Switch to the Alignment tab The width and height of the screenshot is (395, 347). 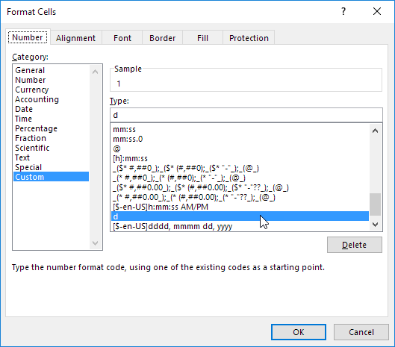point(75,38)
